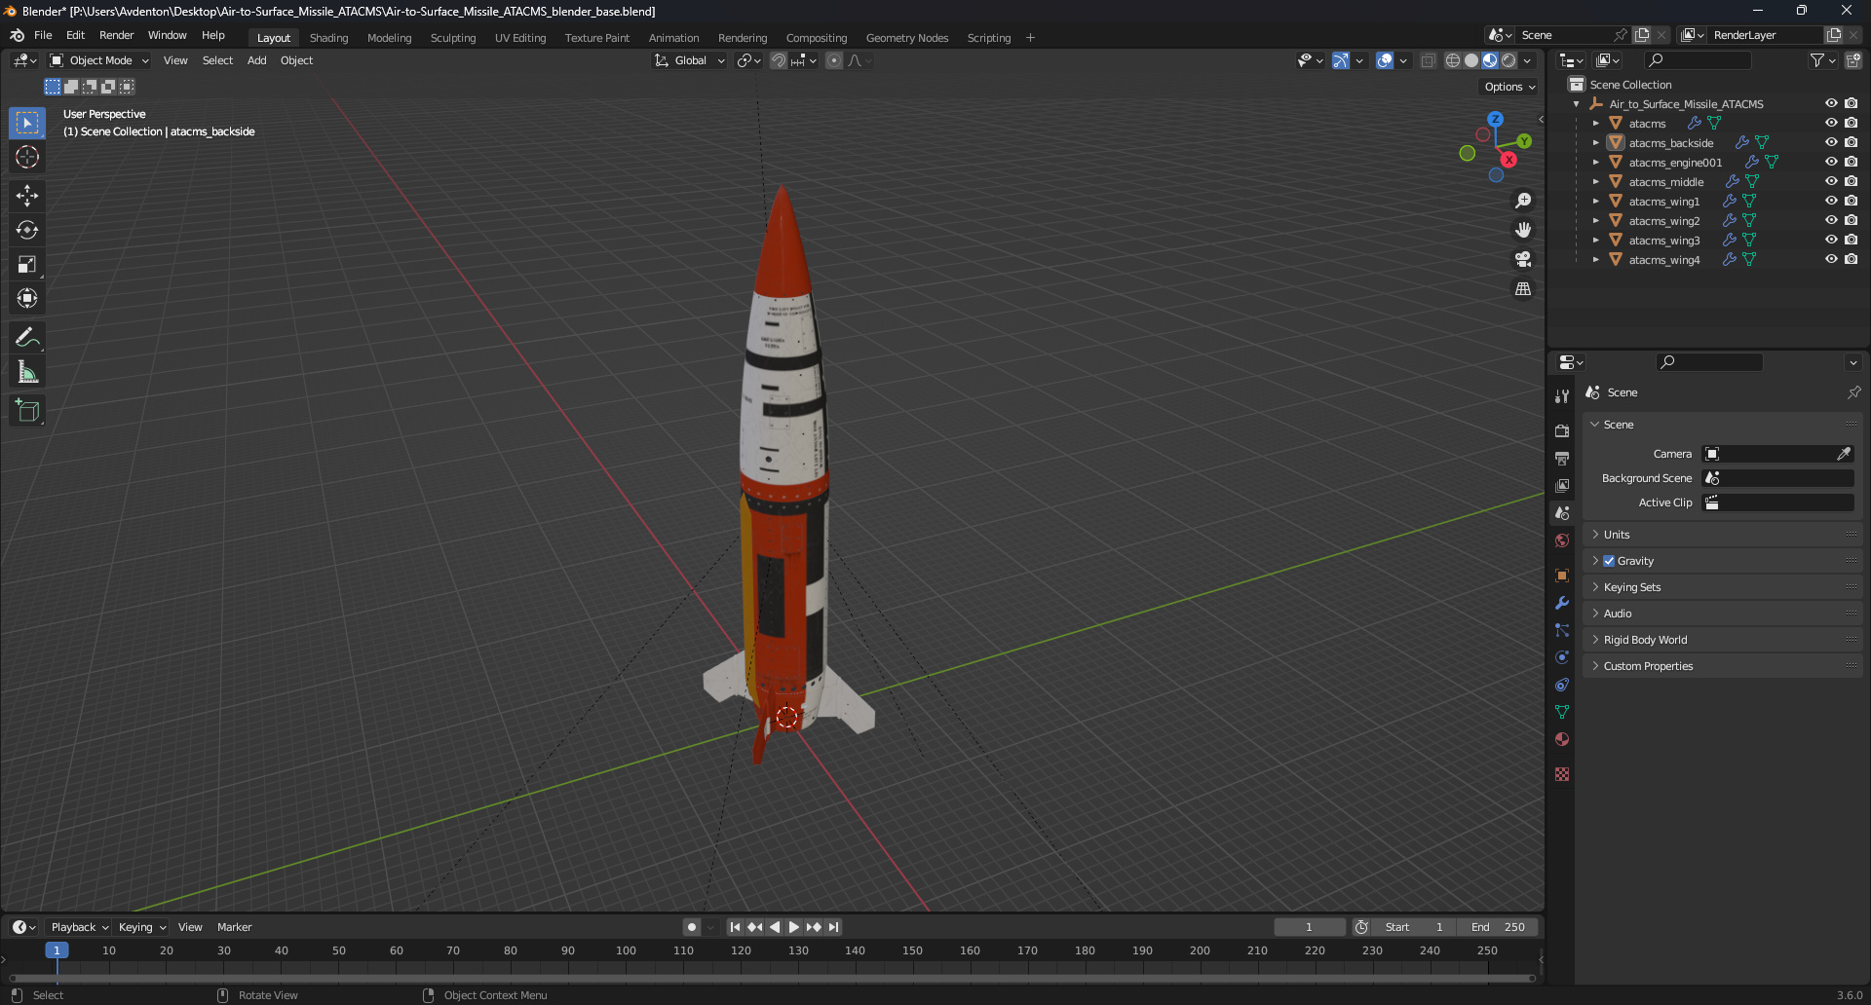The image size is (1871, 1005).
Task: Select the Measure tool
Action: [27, 372]
